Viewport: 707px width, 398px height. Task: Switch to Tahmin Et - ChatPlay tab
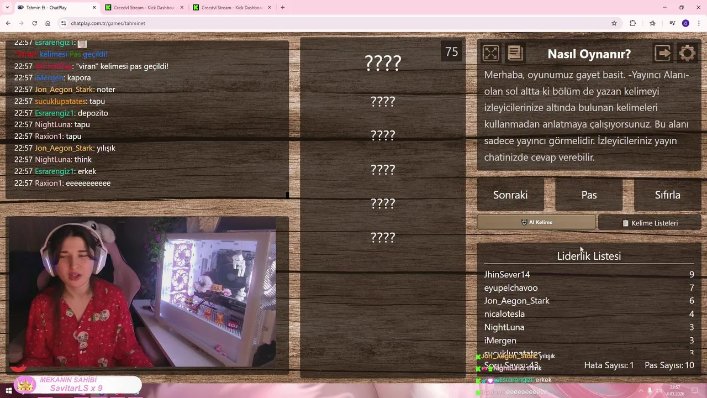[x=54, y=8]
